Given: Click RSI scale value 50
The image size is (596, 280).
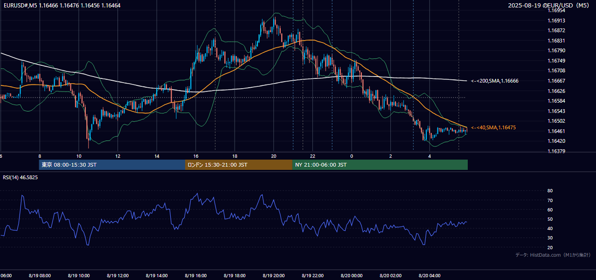Looking at the screenshot, I should (550, 219).
